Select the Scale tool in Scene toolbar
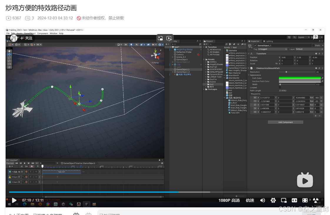 coord(9,61)
